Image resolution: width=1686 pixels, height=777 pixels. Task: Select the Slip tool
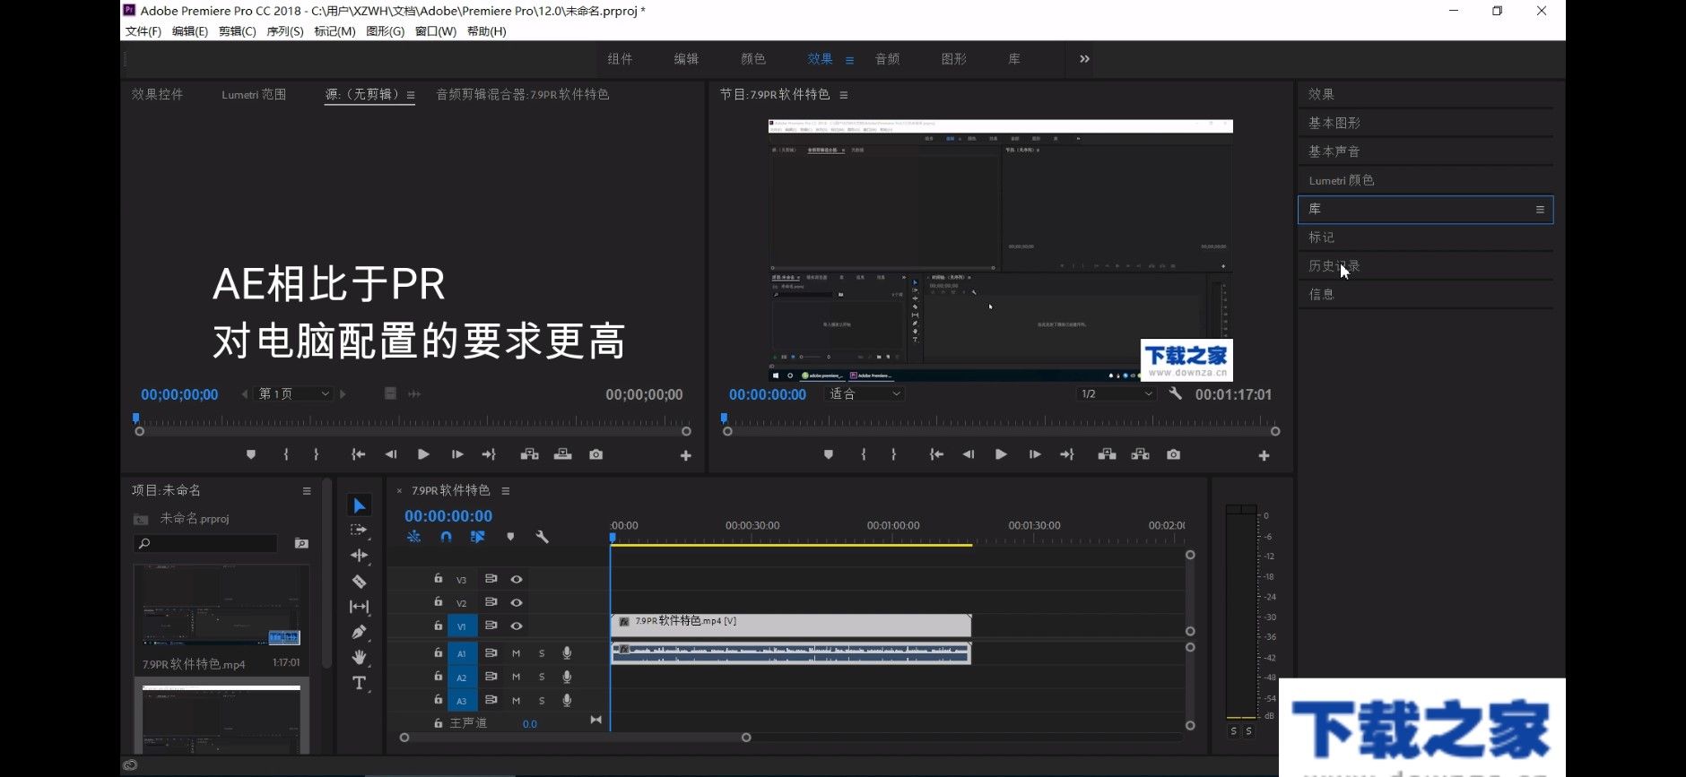(x=359, y=607)
